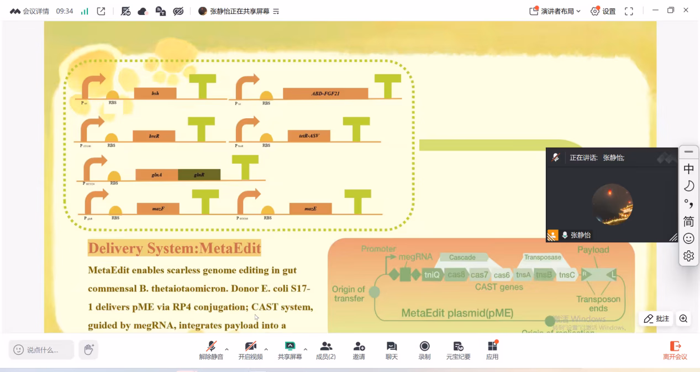
Task: Enter full screen mode via bracket icon
Action: point(629,11)
